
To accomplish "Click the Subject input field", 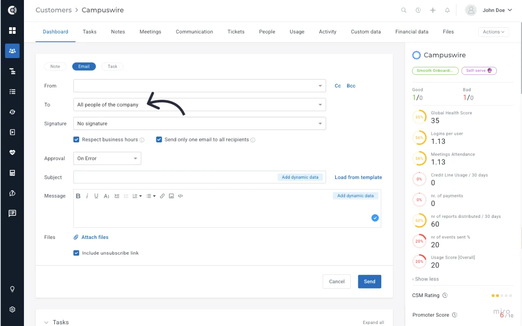I will point(200,177).
